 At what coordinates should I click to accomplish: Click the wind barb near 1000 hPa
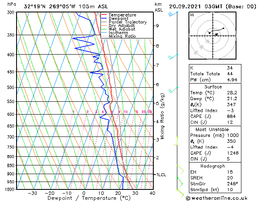180,193
